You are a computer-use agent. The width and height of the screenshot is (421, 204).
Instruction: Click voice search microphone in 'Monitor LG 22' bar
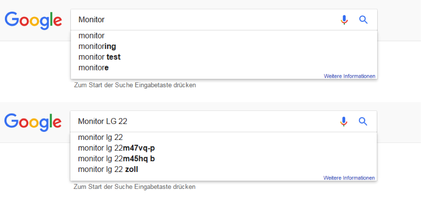click(343, 122)
